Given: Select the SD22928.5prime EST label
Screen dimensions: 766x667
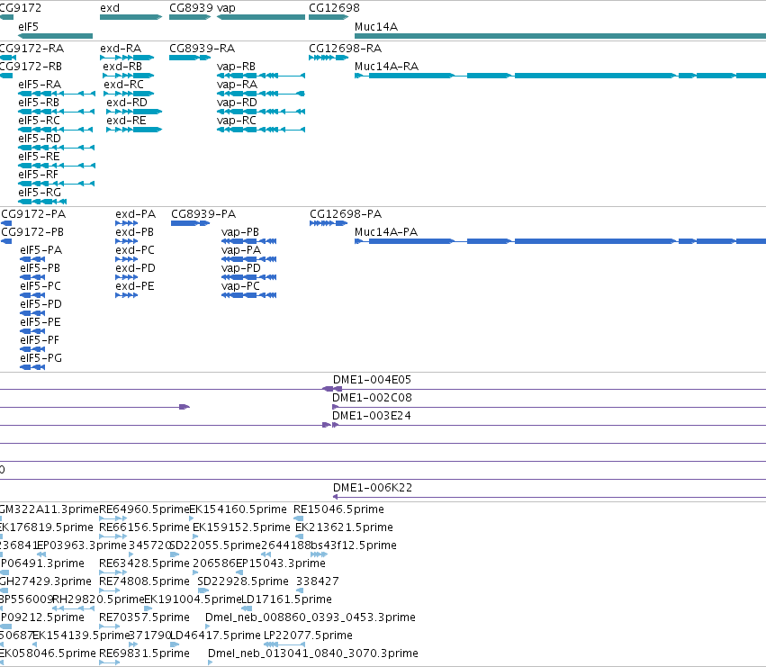Looking at the screenshot, I should [x=243, y=581].
